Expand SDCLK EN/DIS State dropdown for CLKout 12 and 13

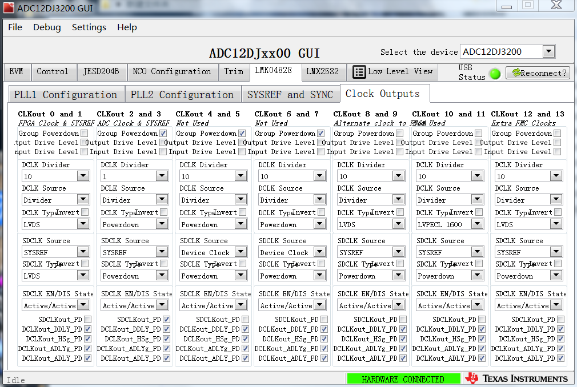[x=556, y=305]
